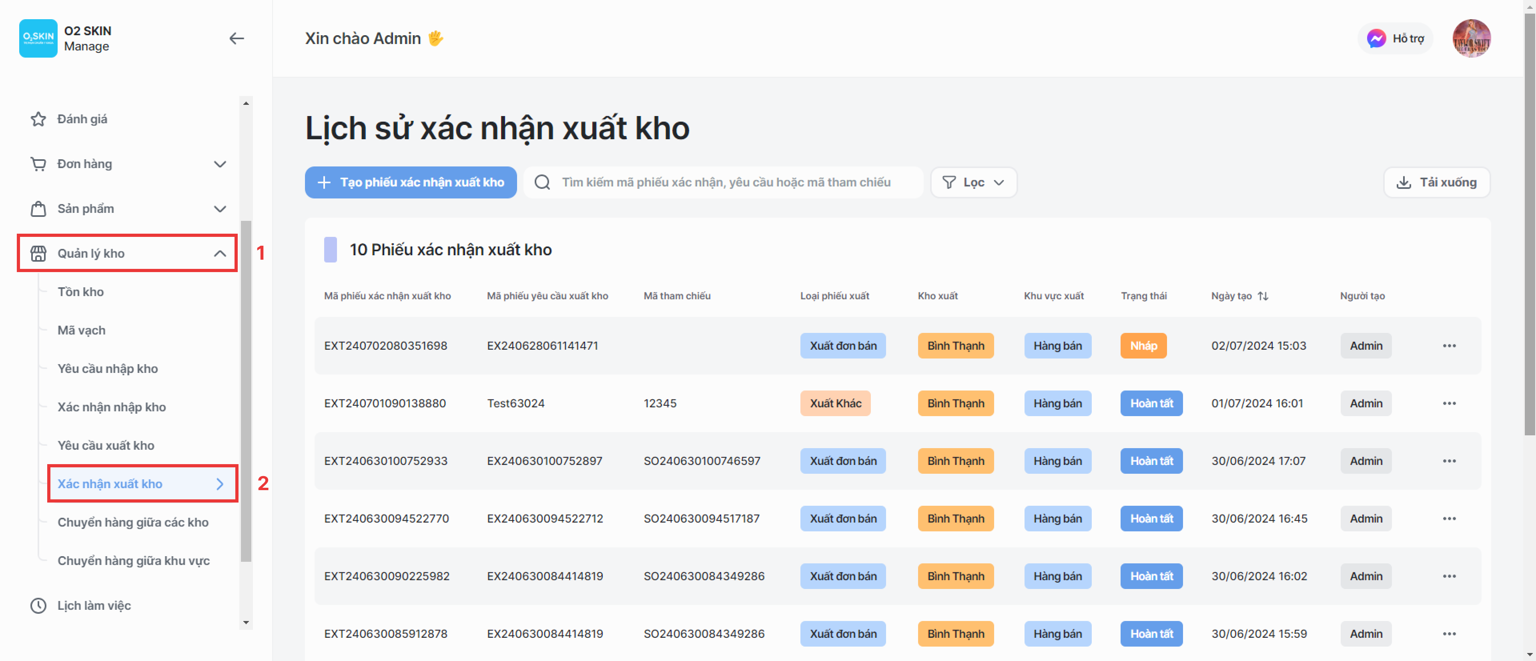Collapse sidebar with the back arrow icon
Image resolution: width=1536 pixels, height=661 pixels.
pos(237,39)
